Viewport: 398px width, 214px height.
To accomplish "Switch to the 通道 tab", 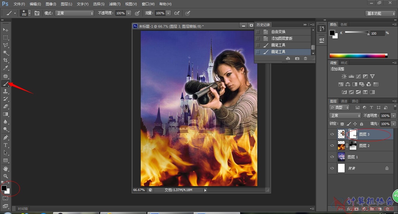I will 344,101.
